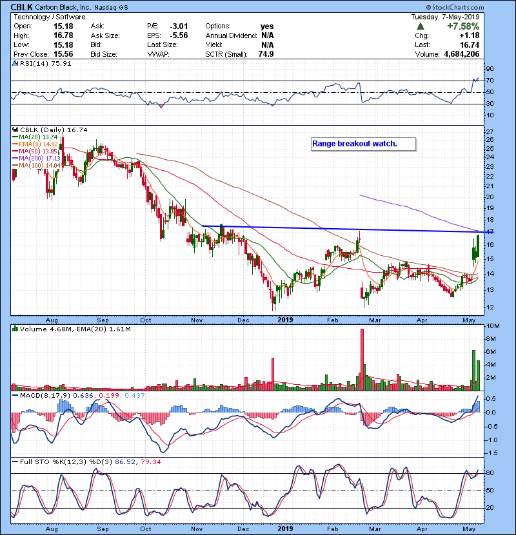Click the CBLK (Daily) 16.74 chart label
This screenshot has width=516, height=535.
[54, 130]
